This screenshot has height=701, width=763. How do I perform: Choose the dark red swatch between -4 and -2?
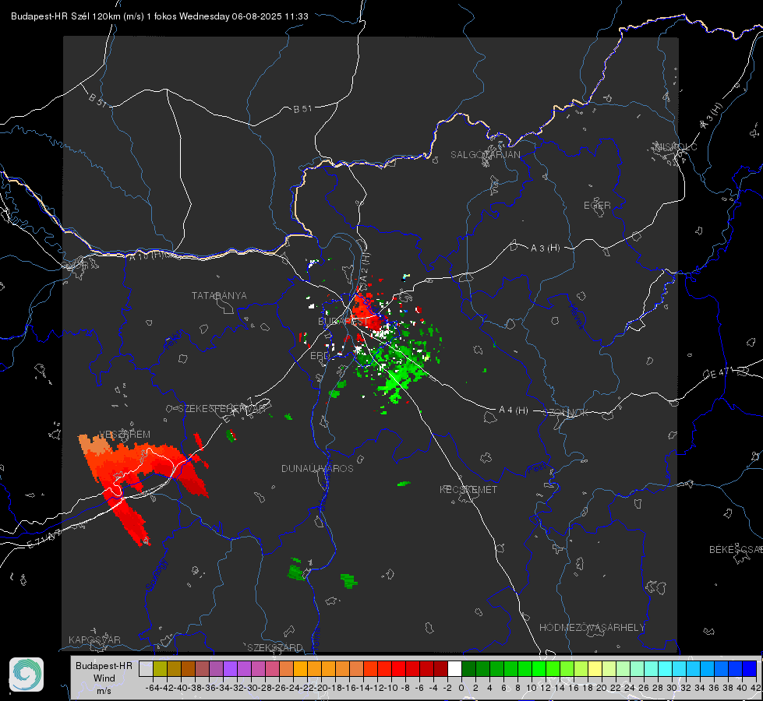[x=441, y=668]
